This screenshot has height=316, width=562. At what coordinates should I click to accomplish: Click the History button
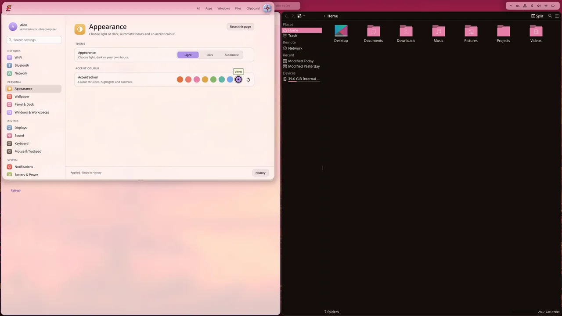[x=260, y=173]
